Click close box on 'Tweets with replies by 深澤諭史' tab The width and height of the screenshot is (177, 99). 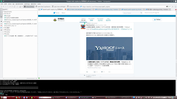click(x=66, y=9)
